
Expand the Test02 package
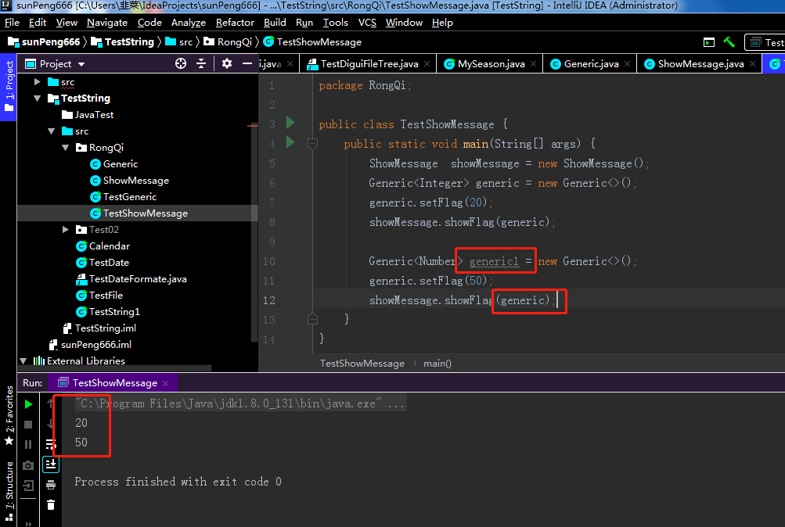coord(66,230)
